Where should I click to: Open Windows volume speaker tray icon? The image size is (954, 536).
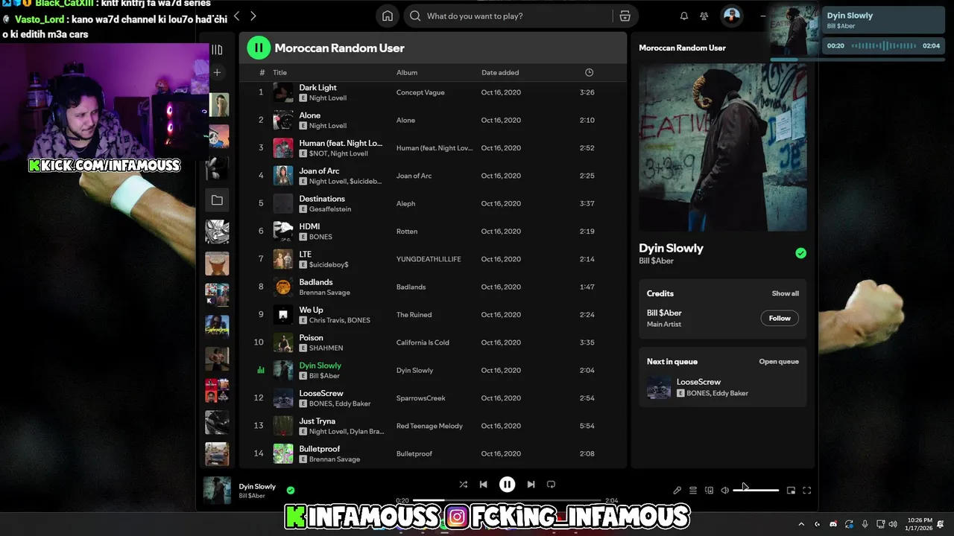pyautogui.click(x=893, y=524)
